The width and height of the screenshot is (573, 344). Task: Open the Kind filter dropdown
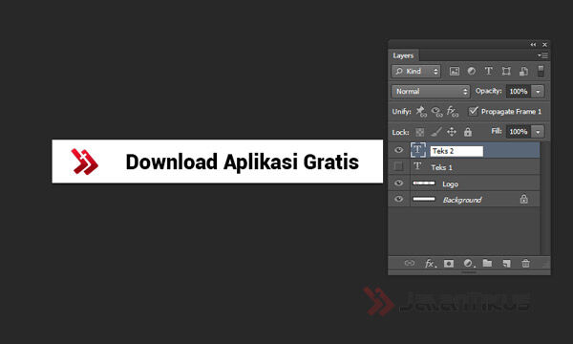pos(415,72)
